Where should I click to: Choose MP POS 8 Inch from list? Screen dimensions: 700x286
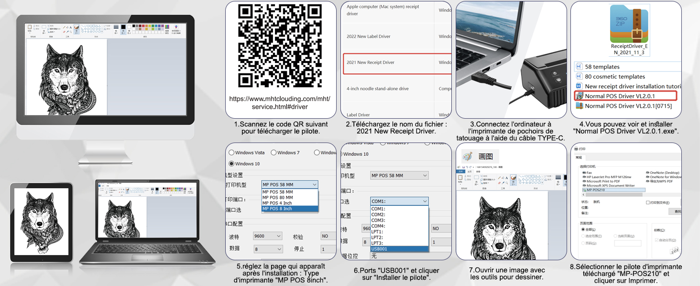290,209
